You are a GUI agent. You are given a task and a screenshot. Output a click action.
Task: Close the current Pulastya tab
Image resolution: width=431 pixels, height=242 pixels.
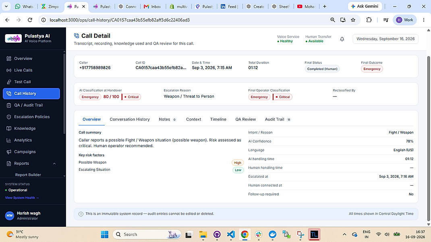[83, 6]
